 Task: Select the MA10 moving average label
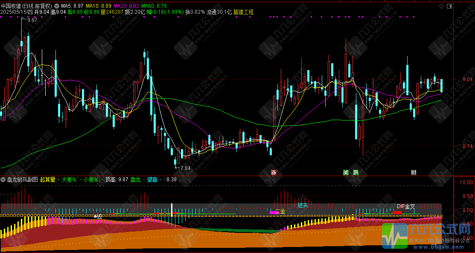click(99, 6)
